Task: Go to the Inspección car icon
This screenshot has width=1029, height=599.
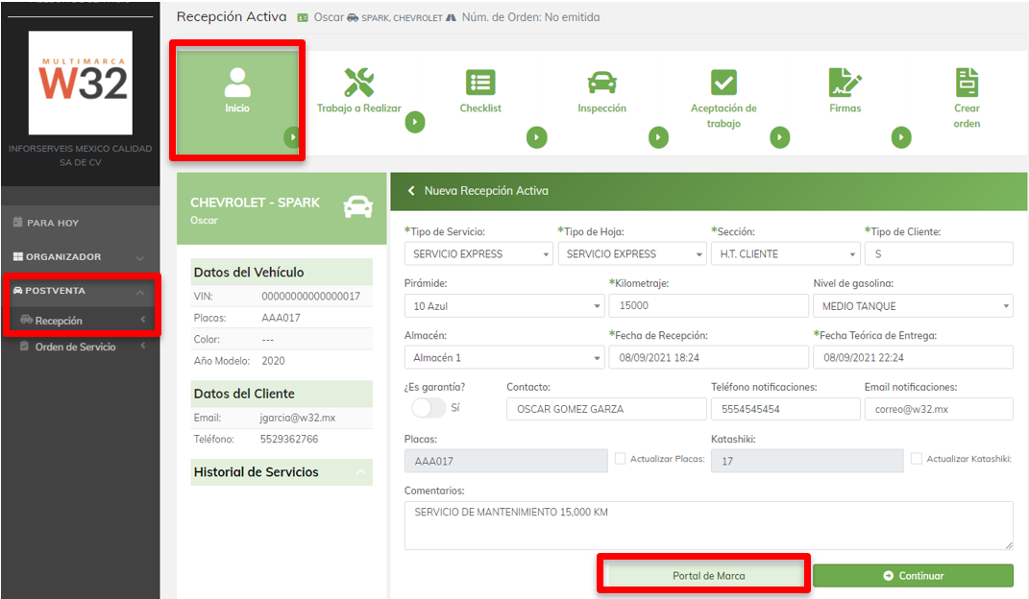Action: [x=601, y=83]
